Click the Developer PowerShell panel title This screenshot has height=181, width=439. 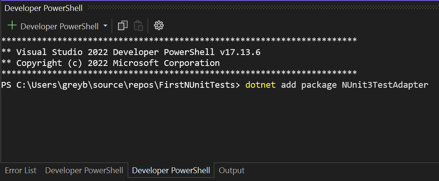[43, 8]
